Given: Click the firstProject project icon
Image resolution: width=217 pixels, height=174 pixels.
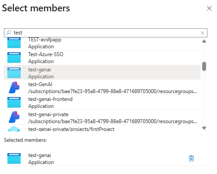Looking at the screenshot, I should 14,129.
